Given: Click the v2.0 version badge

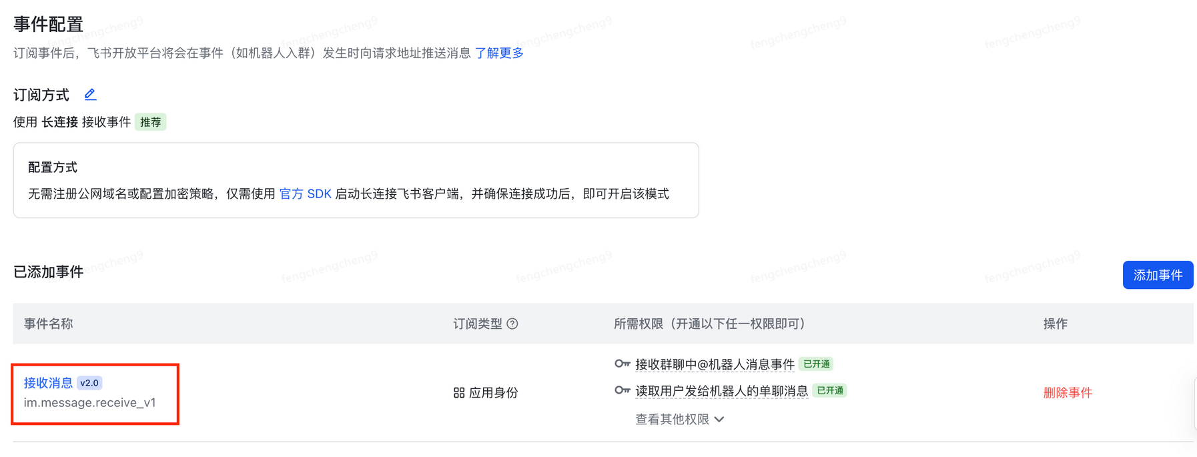Looking at the screenshot, I should (x=89, y=382).
